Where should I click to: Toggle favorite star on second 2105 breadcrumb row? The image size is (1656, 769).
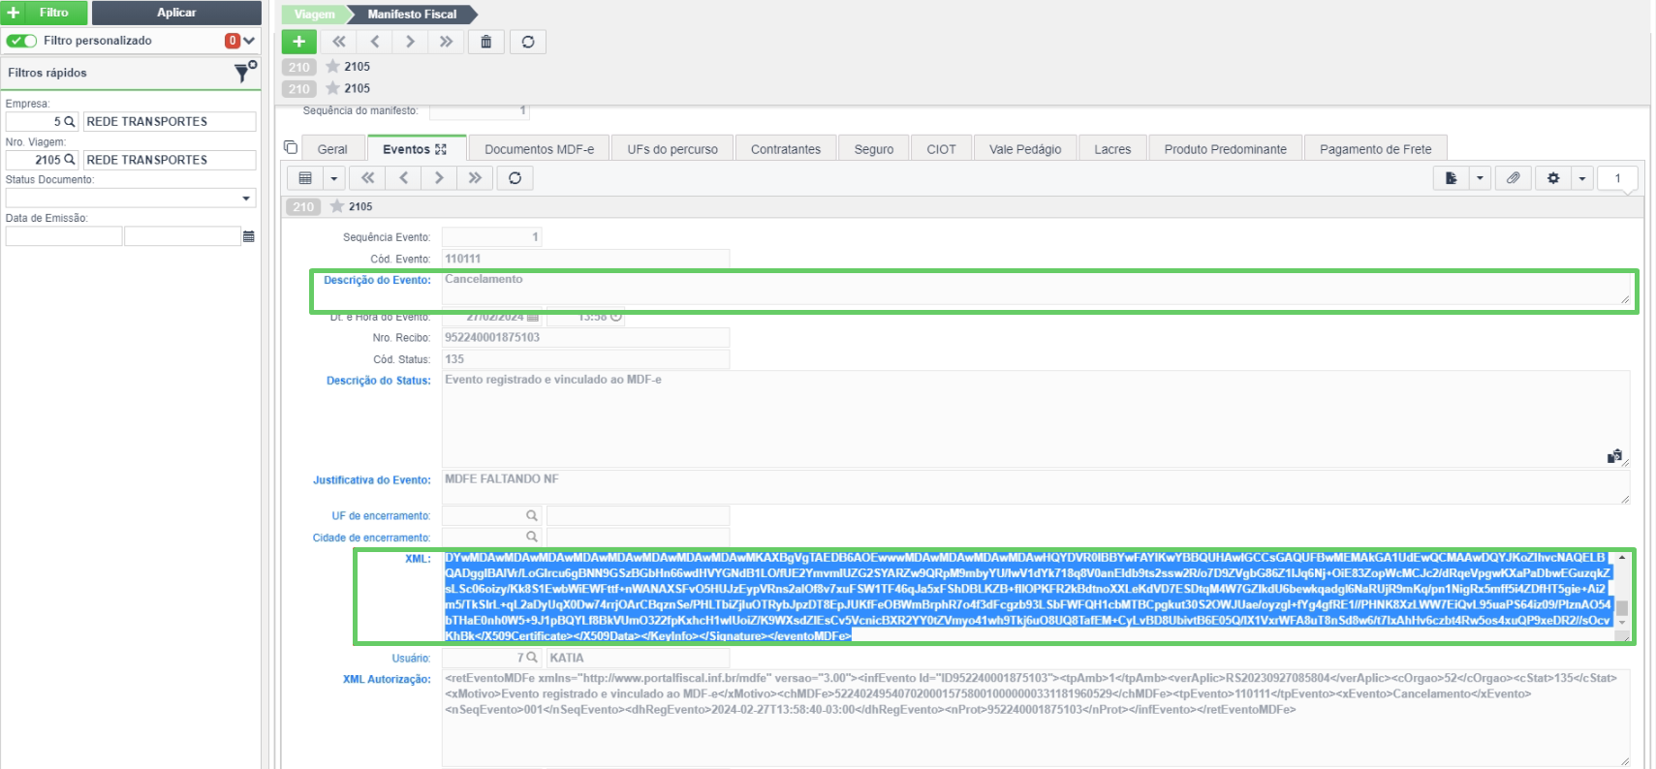[x=332, y=88]
